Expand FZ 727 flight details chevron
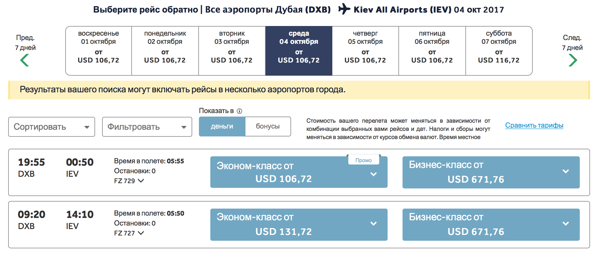595x253 pixels. (141, 233)
